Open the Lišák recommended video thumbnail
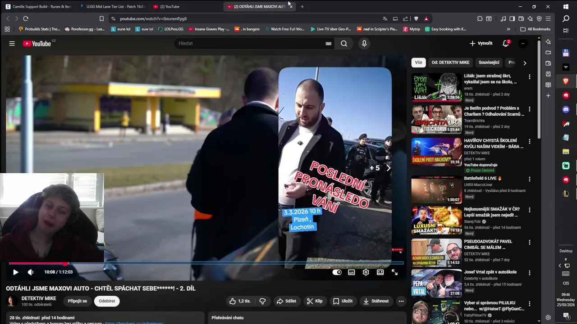 click(x=436, y=87)
